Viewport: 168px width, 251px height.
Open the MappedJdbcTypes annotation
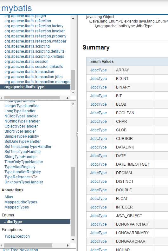point(21,202)
